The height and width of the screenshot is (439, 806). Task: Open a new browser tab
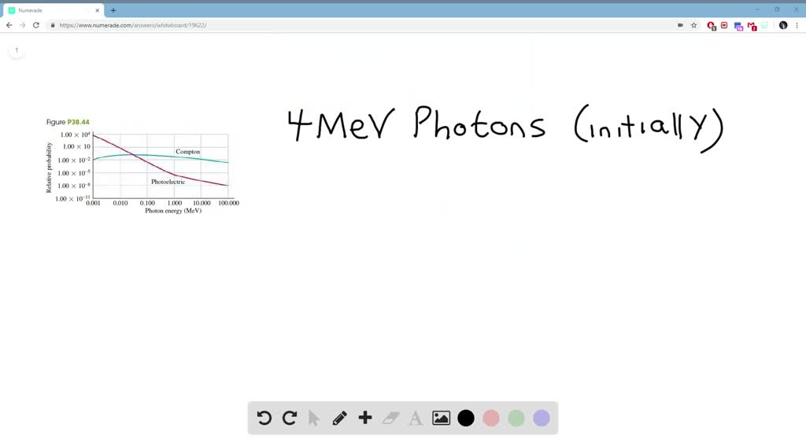[x=113, y=10]
